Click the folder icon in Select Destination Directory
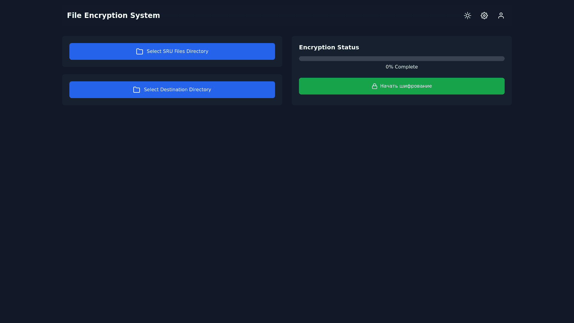The height and width of the screenshot is (323, 574). tap(136, 90)
